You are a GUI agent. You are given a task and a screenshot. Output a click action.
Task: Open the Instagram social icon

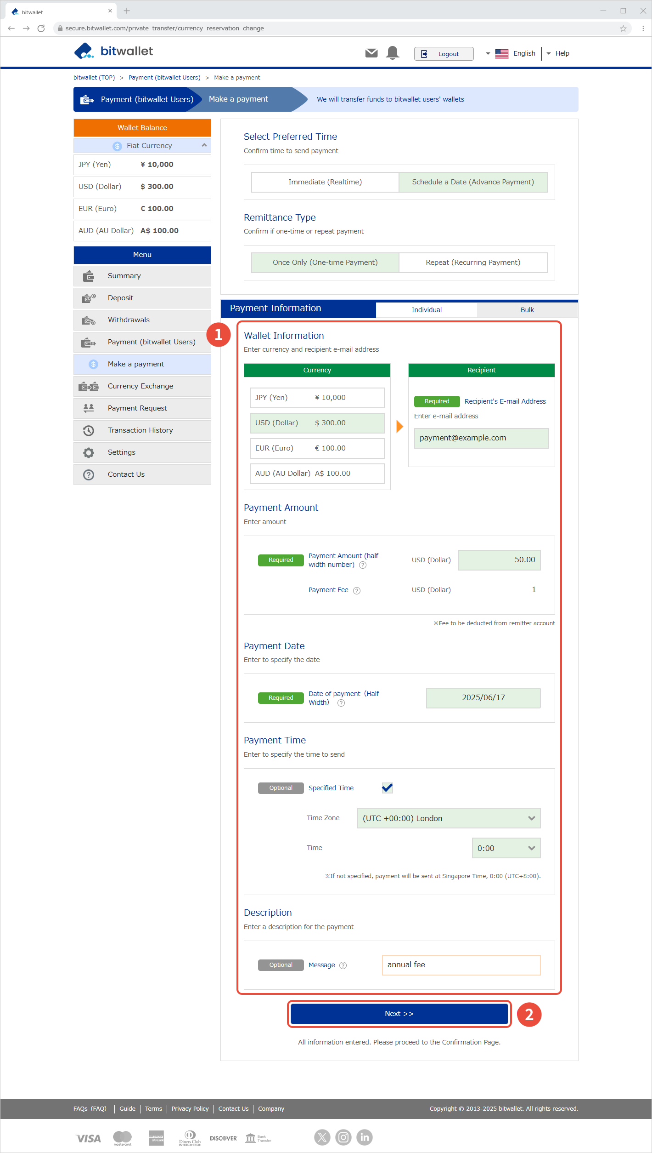(x=343, y=1137)
